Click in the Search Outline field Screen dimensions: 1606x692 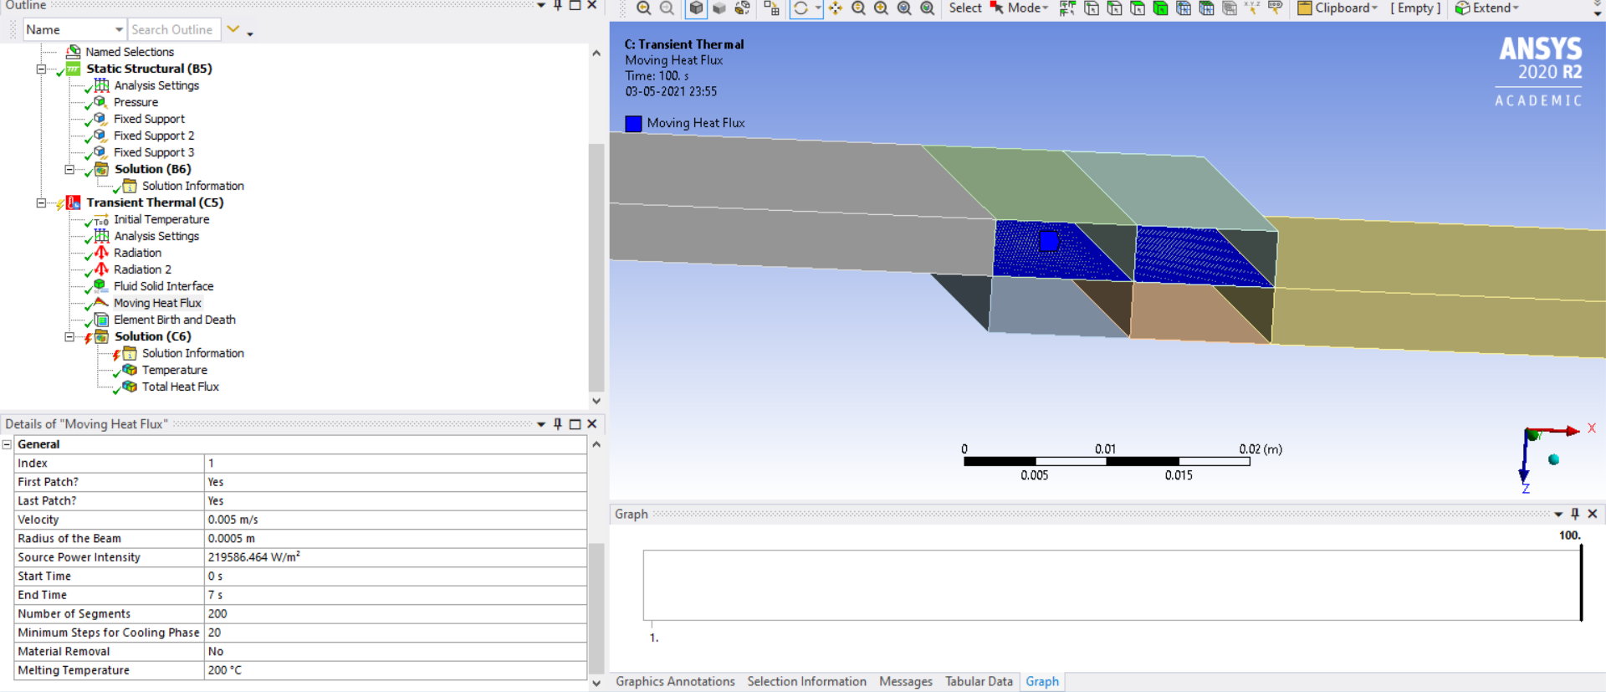click(x=172, y=30)
